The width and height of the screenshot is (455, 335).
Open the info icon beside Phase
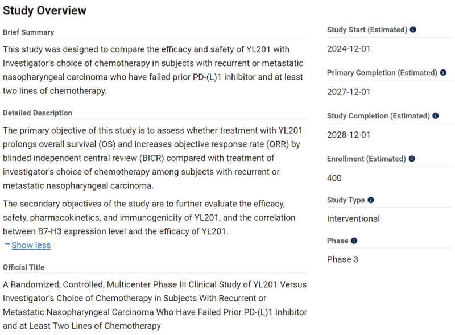(354, 241)
